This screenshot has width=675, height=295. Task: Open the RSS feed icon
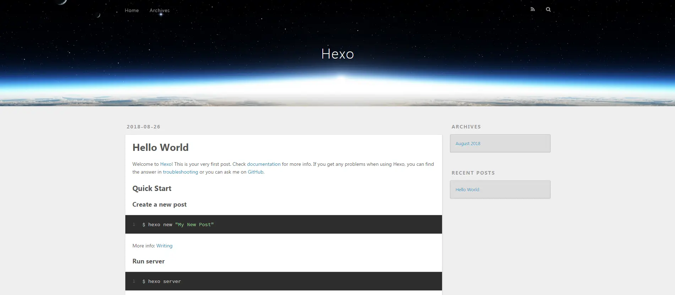click(533, 9)
